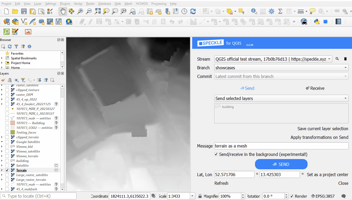Open the Send selected layers dropdown
Screen dimensions: 352x200
tap(281, 98)
